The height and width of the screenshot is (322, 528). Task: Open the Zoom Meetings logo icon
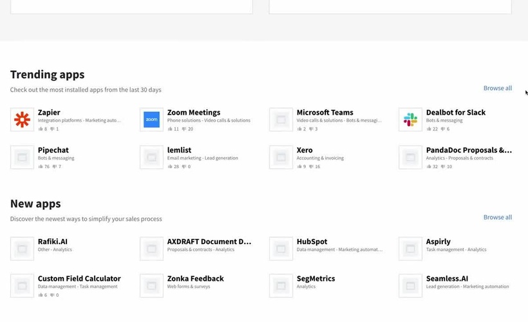(x=151, y=120)
